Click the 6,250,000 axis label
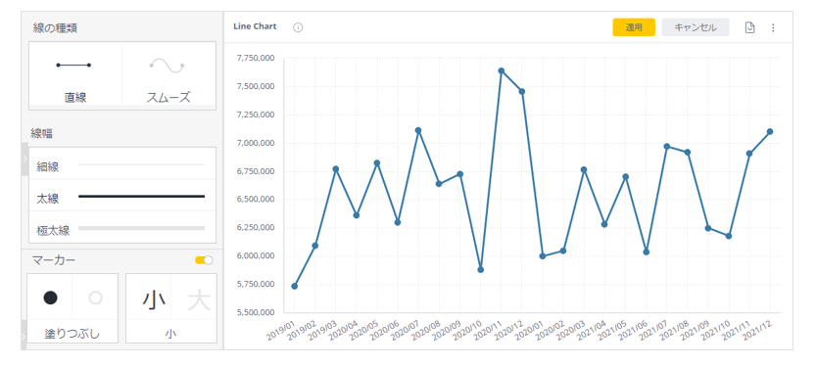 (x=256, y=227)
